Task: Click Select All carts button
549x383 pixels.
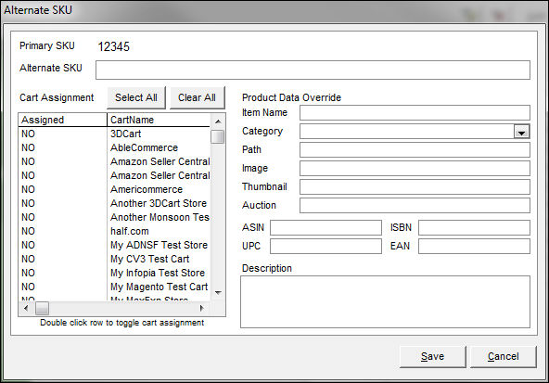Action: tap(136, 97)
